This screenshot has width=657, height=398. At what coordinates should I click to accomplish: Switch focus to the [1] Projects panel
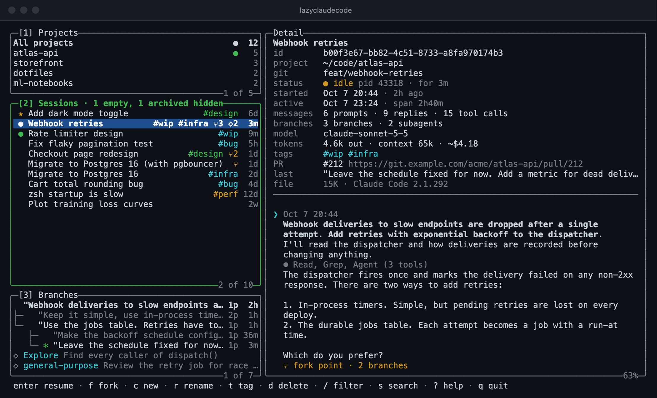[49, 33]
